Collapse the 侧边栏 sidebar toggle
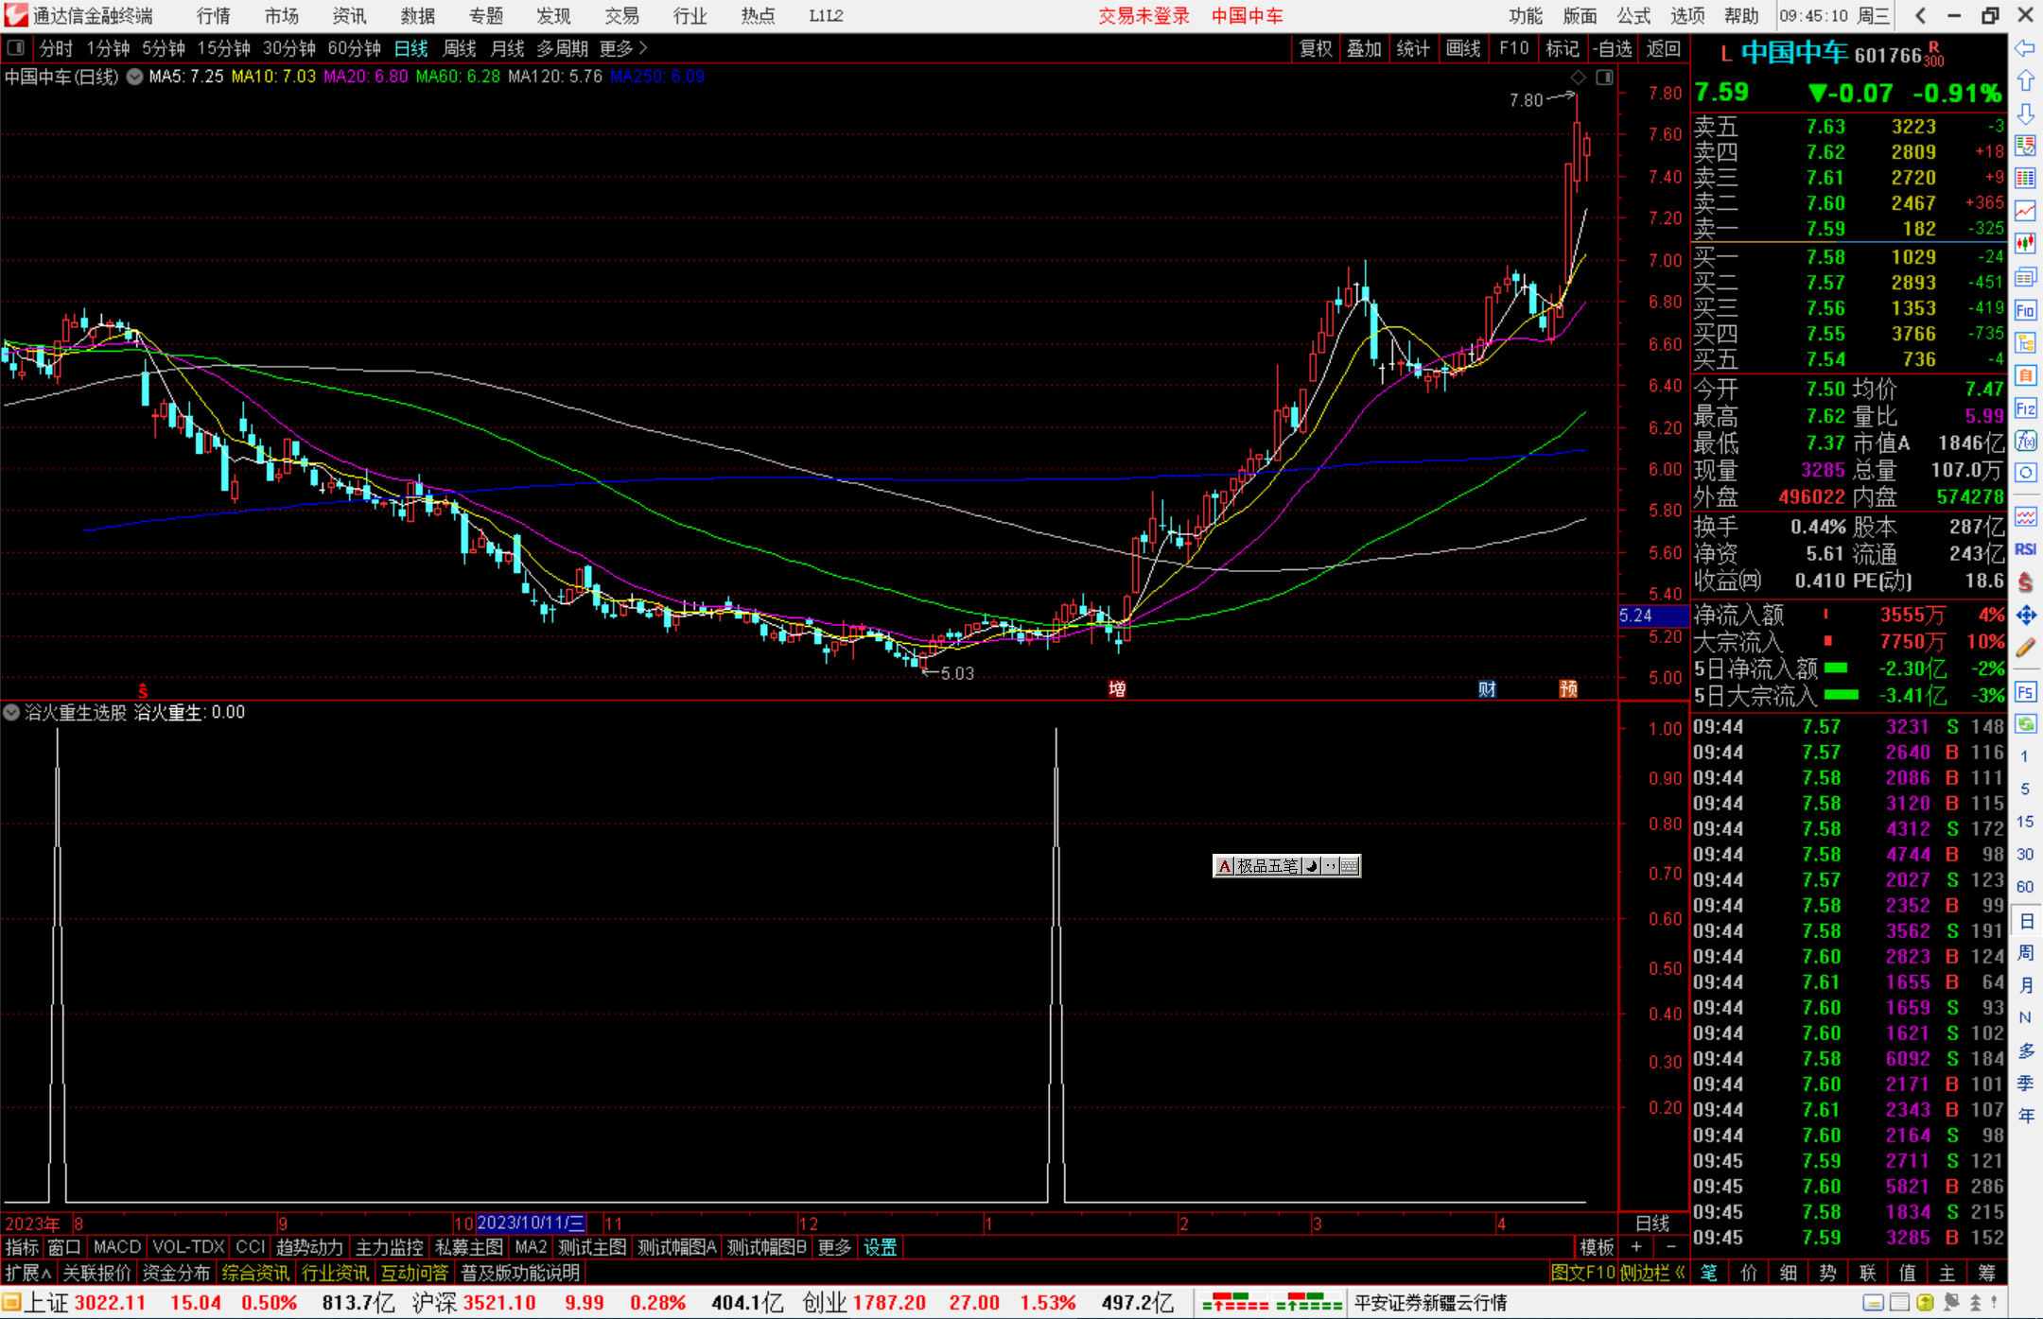The height and width of the screenshot is (1319, 2043). coord(1652,1273)
